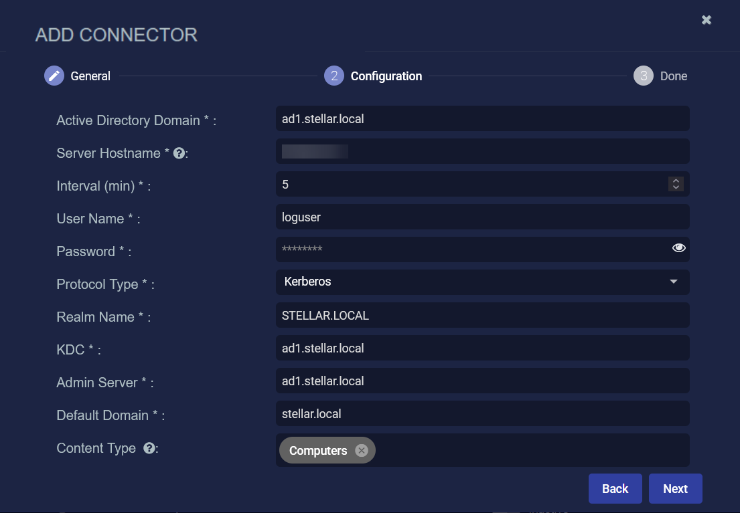Click the pencil icon for General step

click(x=54, y=76)
